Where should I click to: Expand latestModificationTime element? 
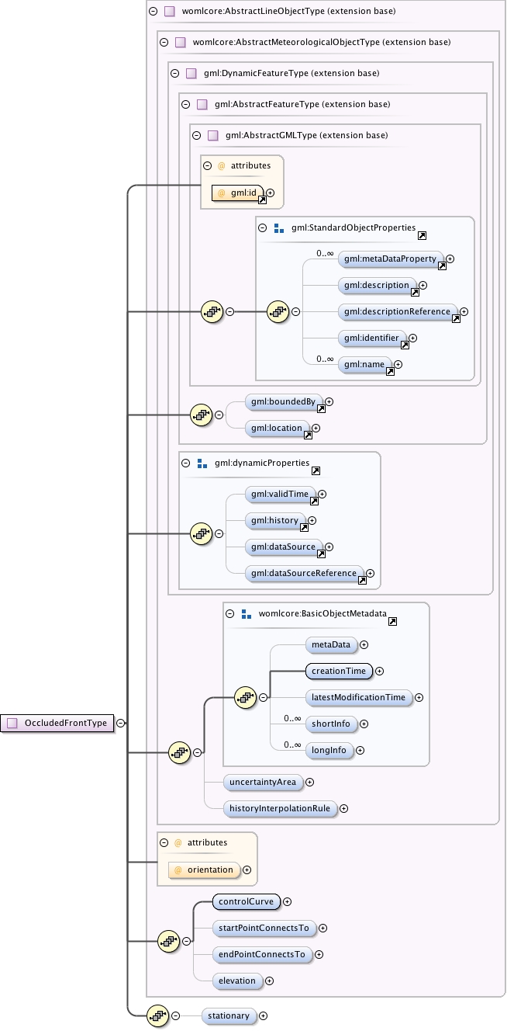[x=419, y=697]
